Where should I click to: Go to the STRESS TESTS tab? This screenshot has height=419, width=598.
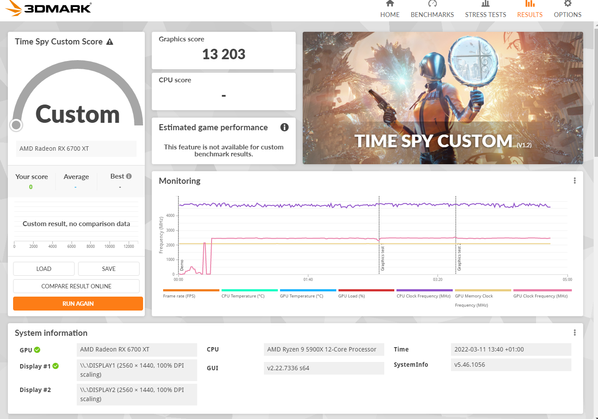pyautogui.click(x=485, y=15)
